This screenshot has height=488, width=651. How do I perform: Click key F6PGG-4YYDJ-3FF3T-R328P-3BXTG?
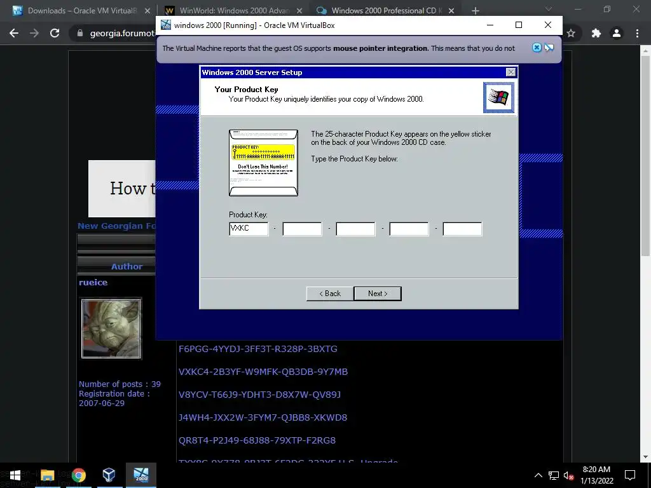pyautogui.click(x=258, y=349)
